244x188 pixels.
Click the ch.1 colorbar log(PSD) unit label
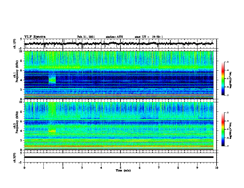(231, 80)
